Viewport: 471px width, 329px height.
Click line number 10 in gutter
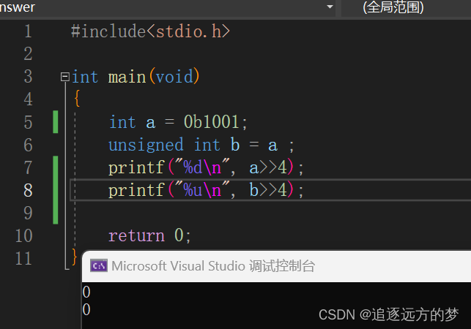(23, 235)
